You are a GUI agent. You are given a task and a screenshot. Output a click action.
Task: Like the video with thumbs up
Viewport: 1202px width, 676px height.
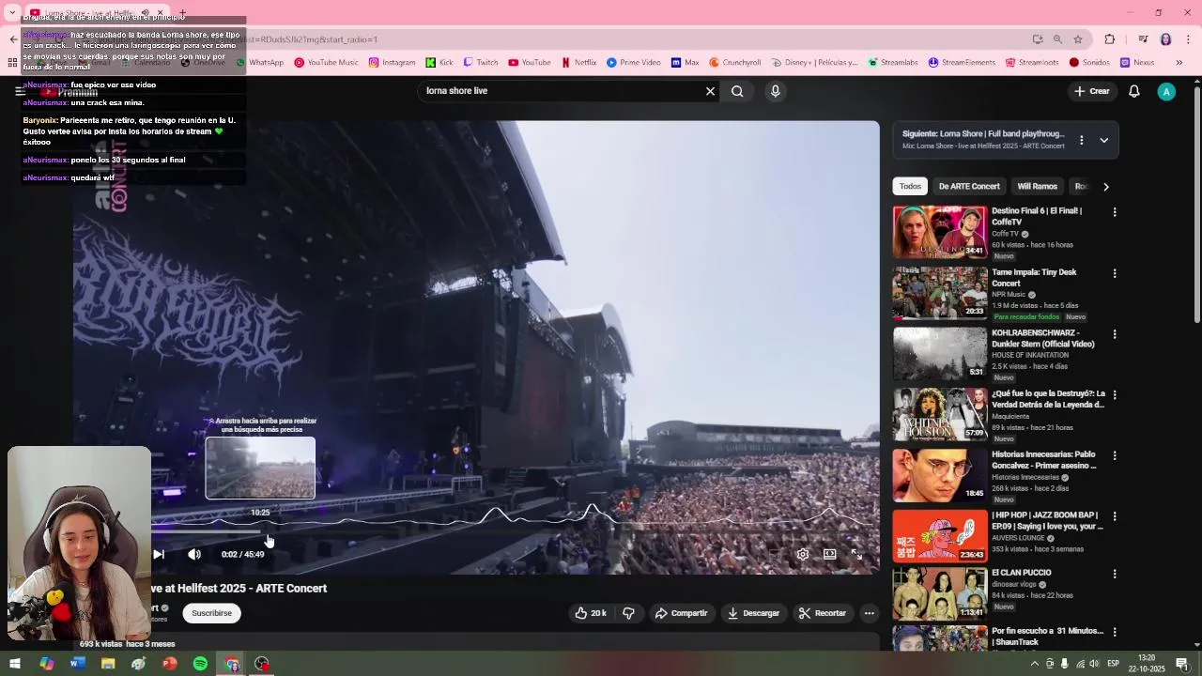[591, 613]
